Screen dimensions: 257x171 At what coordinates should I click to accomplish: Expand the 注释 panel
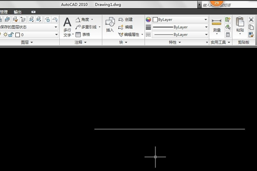tap(81, 42)
